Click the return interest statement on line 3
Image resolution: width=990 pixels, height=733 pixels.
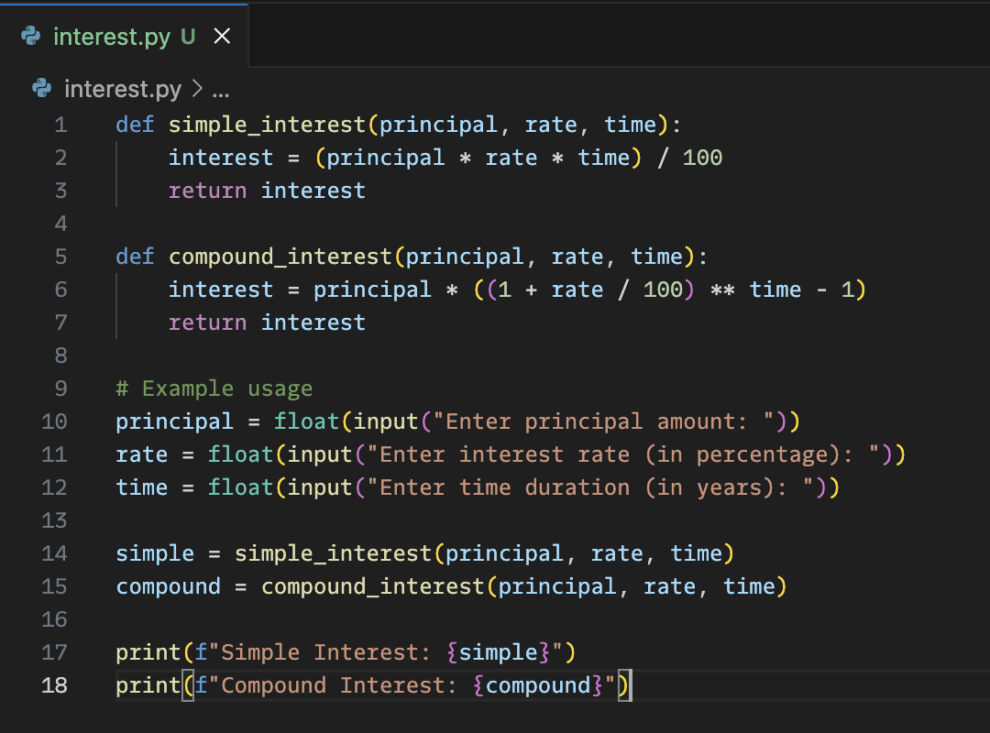tap(266, 191)
